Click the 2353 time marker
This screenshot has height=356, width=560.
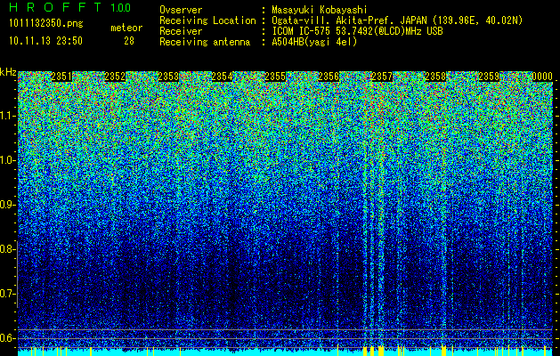(x=168, y=77)
